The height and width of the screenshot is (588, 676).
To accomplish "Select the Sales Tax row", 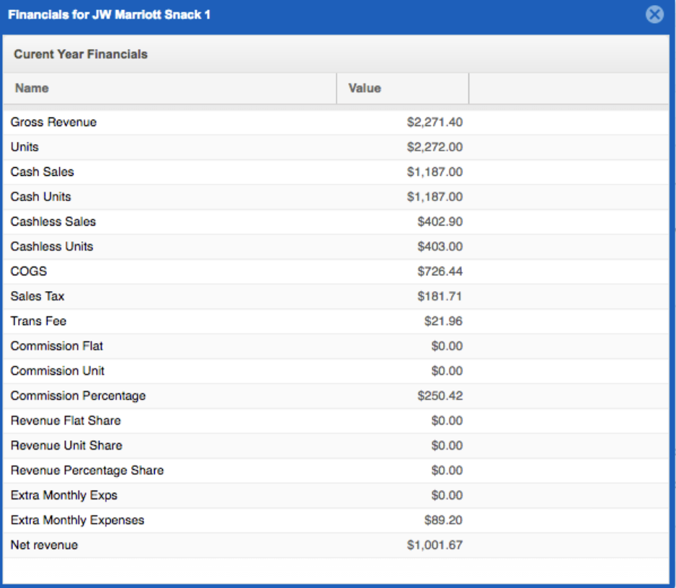I will click(x=336, y=296).
